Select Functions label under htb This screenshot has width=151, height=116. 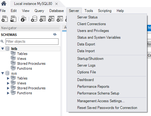[25, 68]
